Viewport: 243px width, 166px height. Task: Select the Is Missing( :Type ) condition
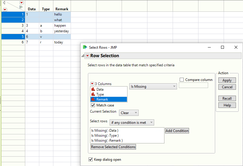[105, 135]
